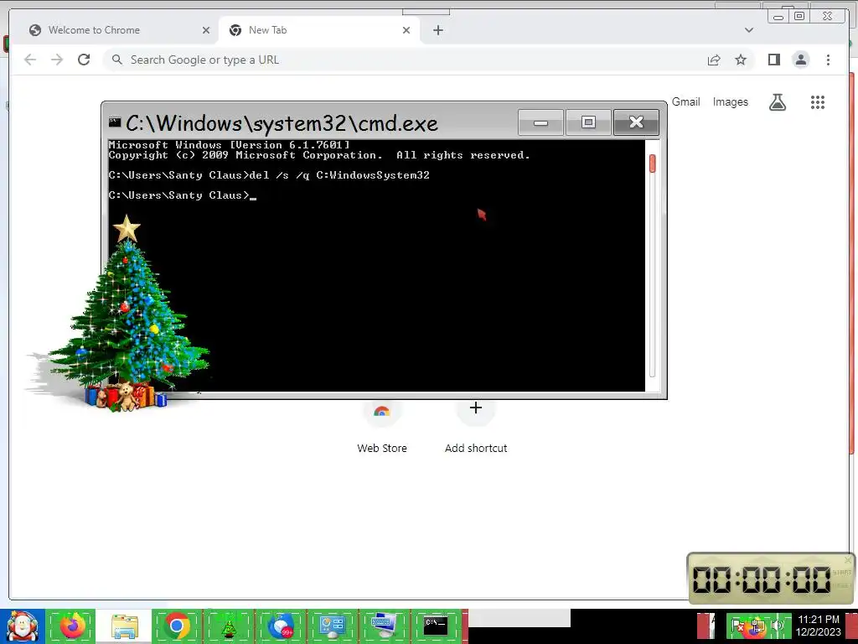Open the Santa Start button

pos(22,626)
